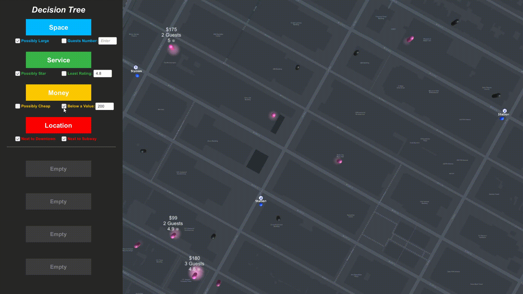Click the Below a Value field showing 200
This screenshot has height=294, width=523.
pyautogui.click(x=105, y=106)
